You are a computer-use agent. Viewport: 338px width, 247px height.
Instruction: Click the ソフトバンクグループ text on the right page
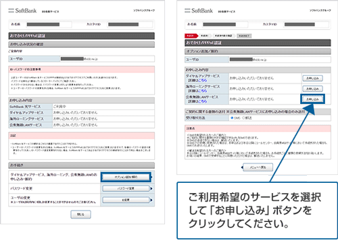click(320, 10)
